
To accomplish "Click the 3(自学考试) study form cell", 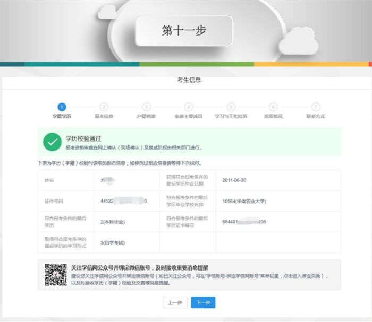I will 113,242.
